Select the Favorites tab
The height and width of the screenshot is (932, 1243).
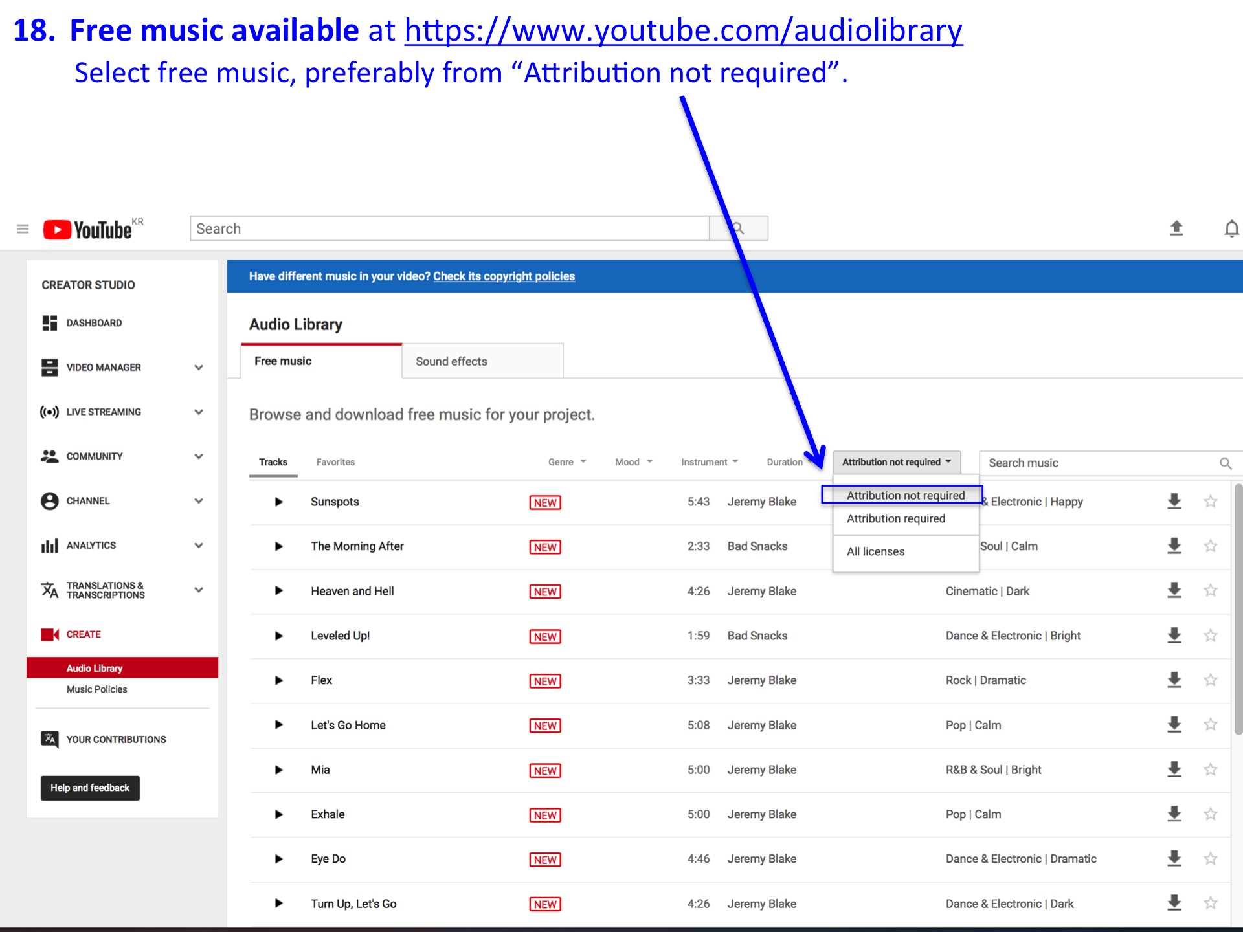pyautogui.click(x=335, y=462)
